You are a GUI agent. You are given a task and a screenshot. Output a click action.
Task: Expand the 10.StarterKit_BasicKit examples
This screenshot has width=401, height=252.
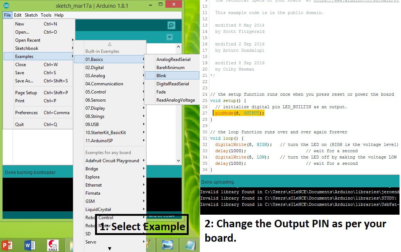coord(110,133)
